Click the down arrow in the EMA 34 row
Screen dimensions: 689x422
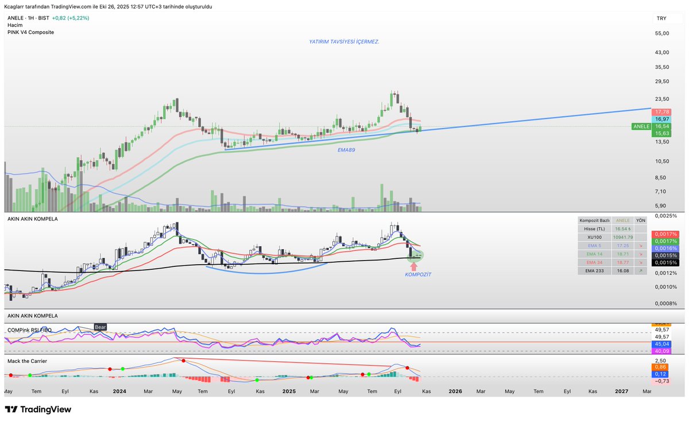[640, 262]
